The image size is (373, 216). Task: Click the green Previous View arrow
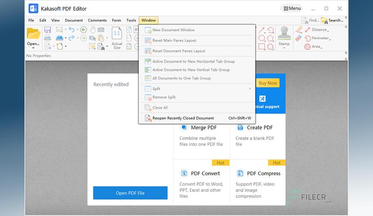point(83,30)
